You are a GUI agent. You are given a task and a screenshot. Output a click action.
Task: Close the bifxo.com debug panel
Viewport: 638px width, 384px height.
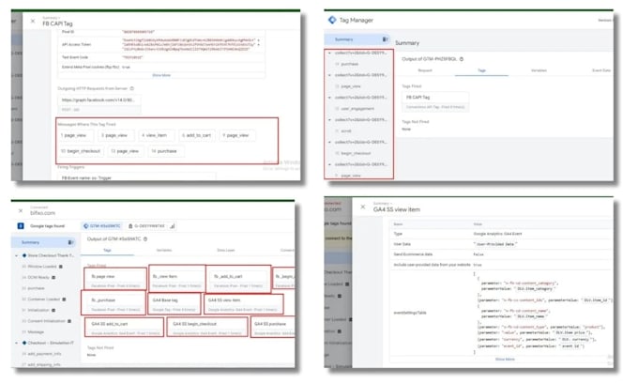pyautogui.click(x=21, y=211)
